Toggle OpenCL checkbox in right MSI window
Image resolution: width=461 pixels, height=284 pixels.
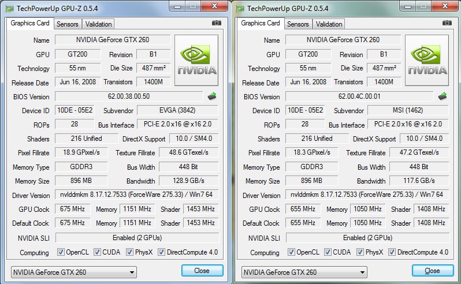291,252
